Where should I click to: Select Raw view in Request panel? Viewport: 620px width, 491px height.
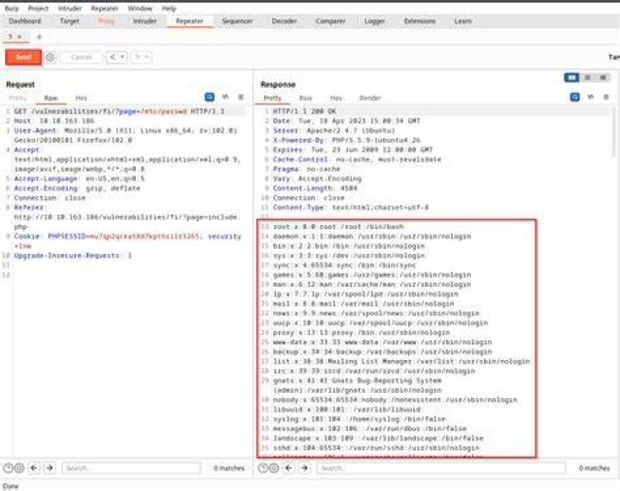pos(51,98)
